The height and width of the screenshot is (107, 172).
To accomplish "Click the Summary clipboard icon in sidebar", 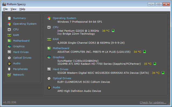I will click(9, 18).
